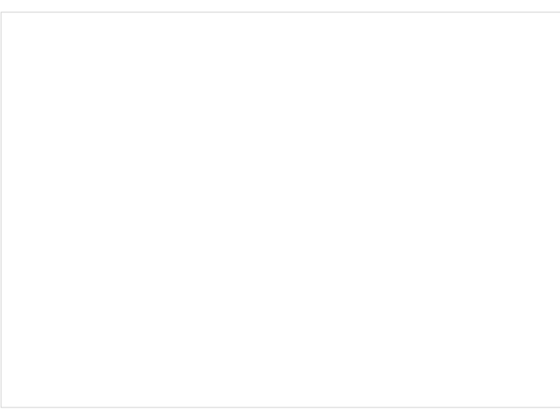Click the panel's bottom-left border corner
Viewport: 560px width, 419px height.
point(2,407)
